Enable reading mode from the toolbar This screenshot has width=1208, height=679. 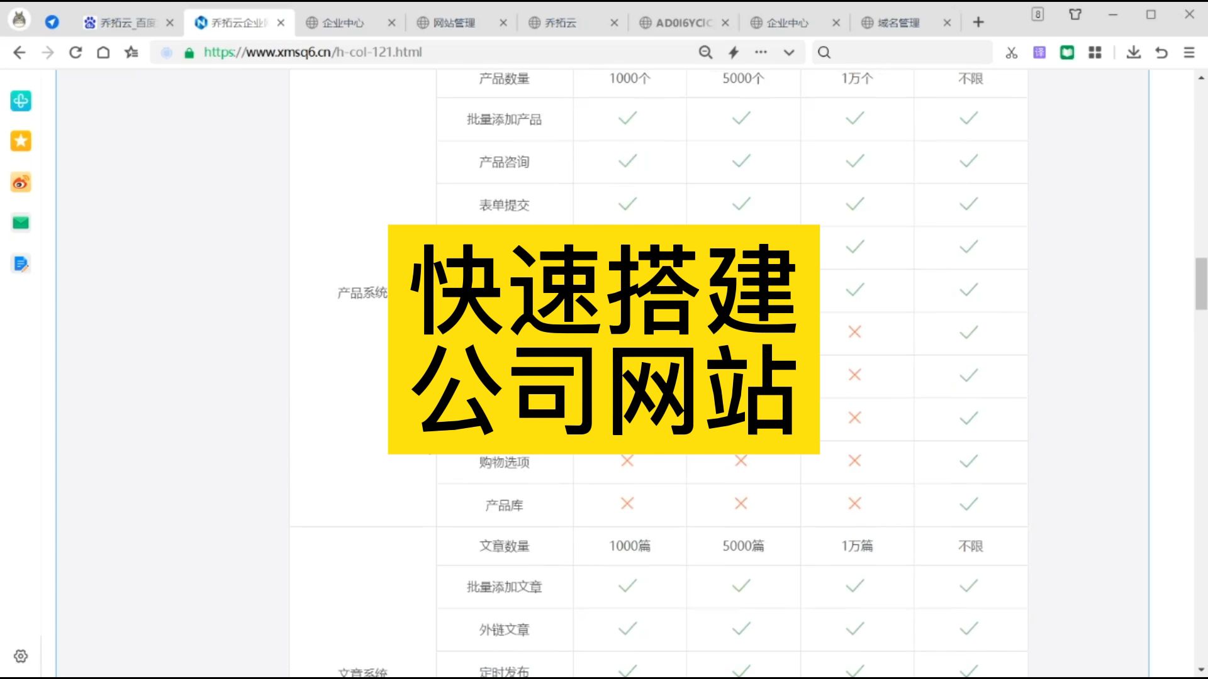click(x=1066, y=52)
